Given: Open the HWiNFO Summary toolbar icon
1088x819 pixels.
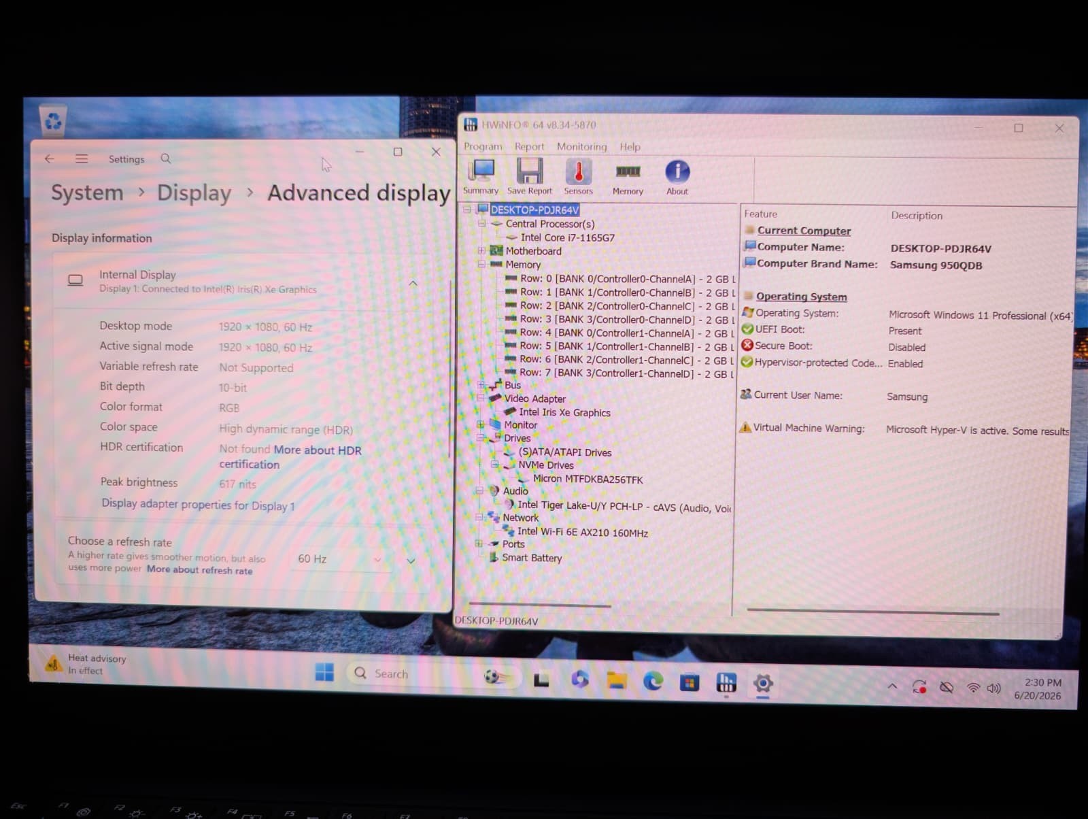Looking at the screenshot, I should (481, 177).
